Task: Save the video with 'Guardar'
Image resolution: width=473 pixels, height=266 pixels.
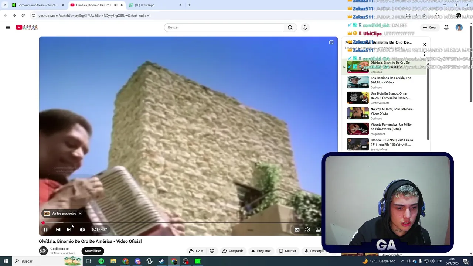Action: (287, 251)
